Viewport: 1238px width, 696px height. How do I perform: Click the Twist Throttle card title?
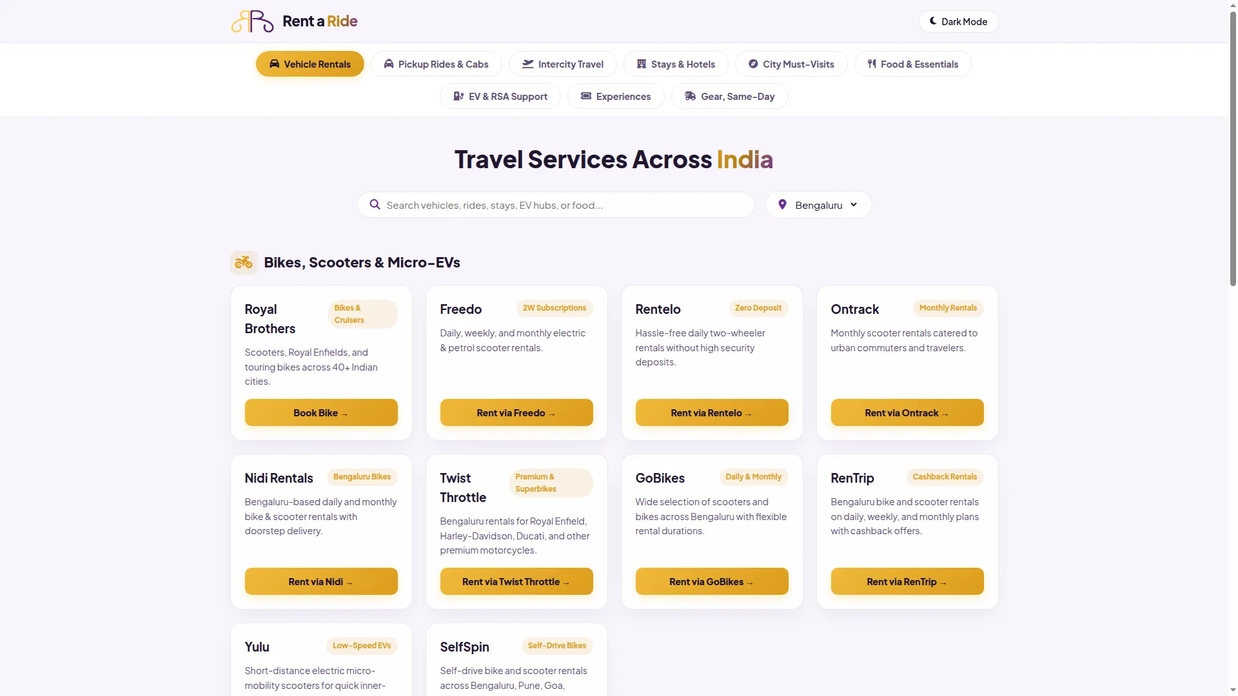coord(463,488)
